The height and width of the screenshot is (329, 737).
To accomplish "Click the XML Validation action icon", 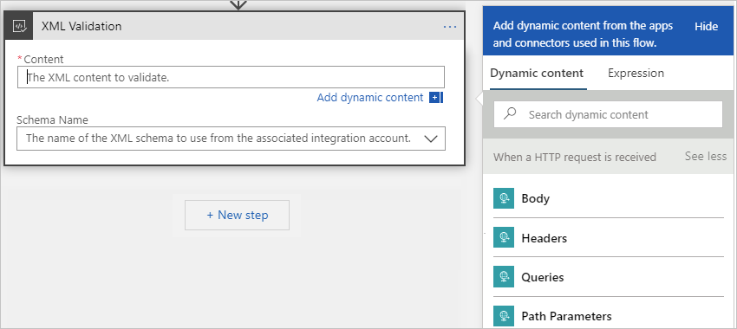I will (19, 26).
